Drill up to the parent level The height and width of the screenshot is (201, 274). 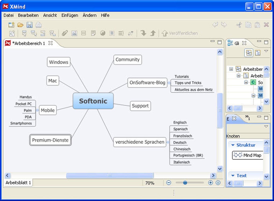click(x=153, y=33)
